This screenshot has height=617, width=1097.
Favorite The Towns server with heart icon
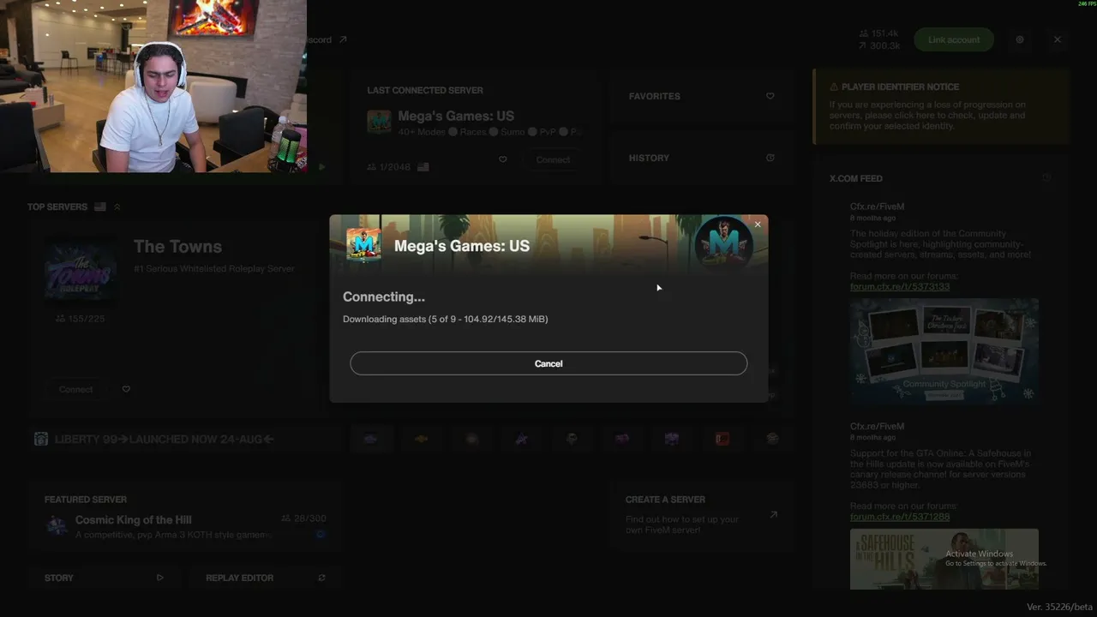[126, 389]
